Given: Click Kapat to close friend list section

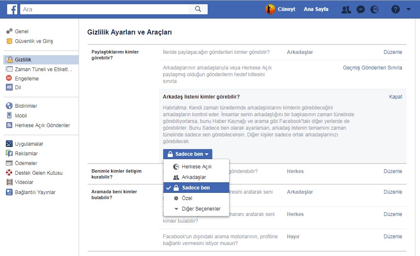Looking at the screenshot, I should pos(395,97).
